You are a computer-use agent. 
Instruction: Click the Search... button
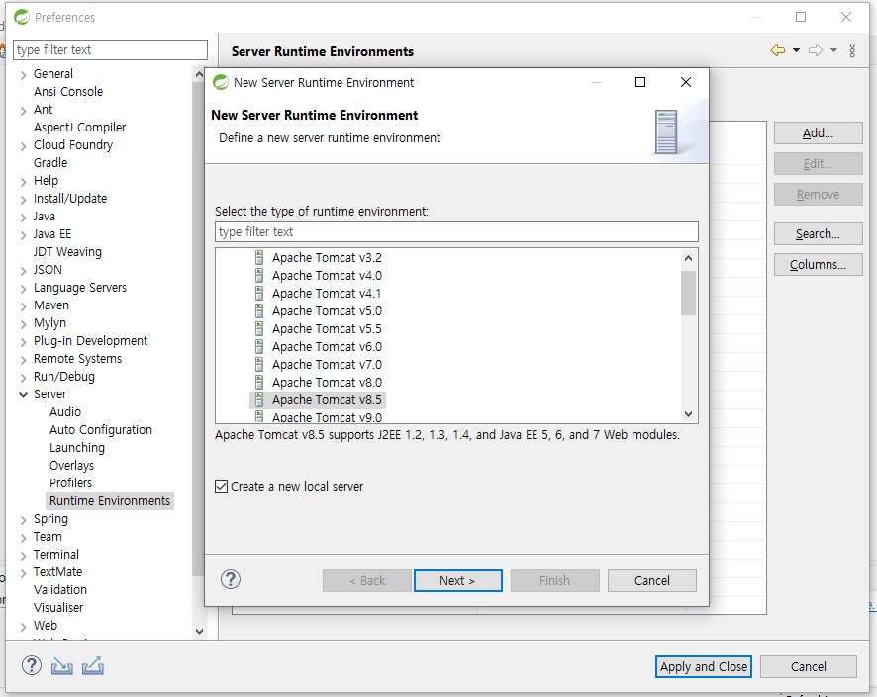(818, 233)
